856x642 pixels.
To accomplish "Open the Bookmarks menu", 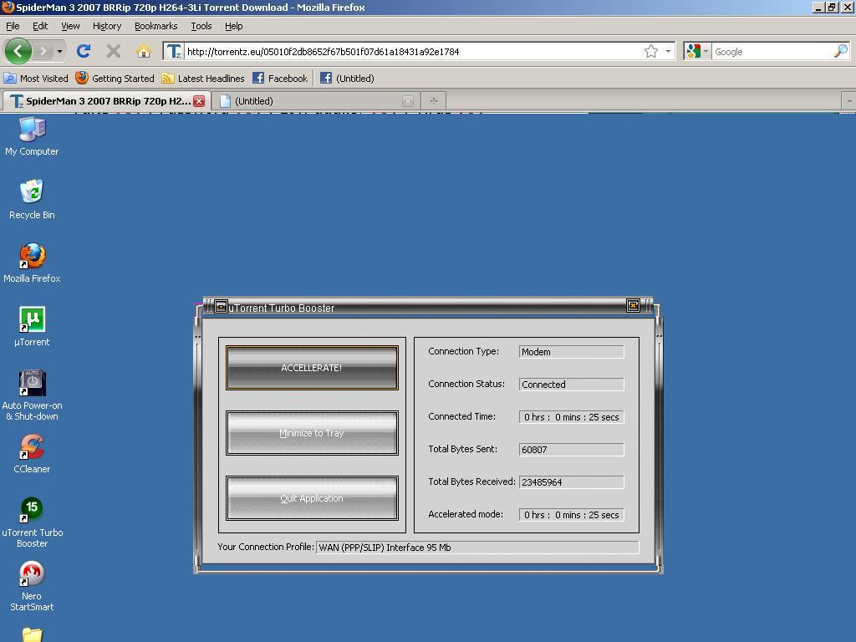I will 156,26.
